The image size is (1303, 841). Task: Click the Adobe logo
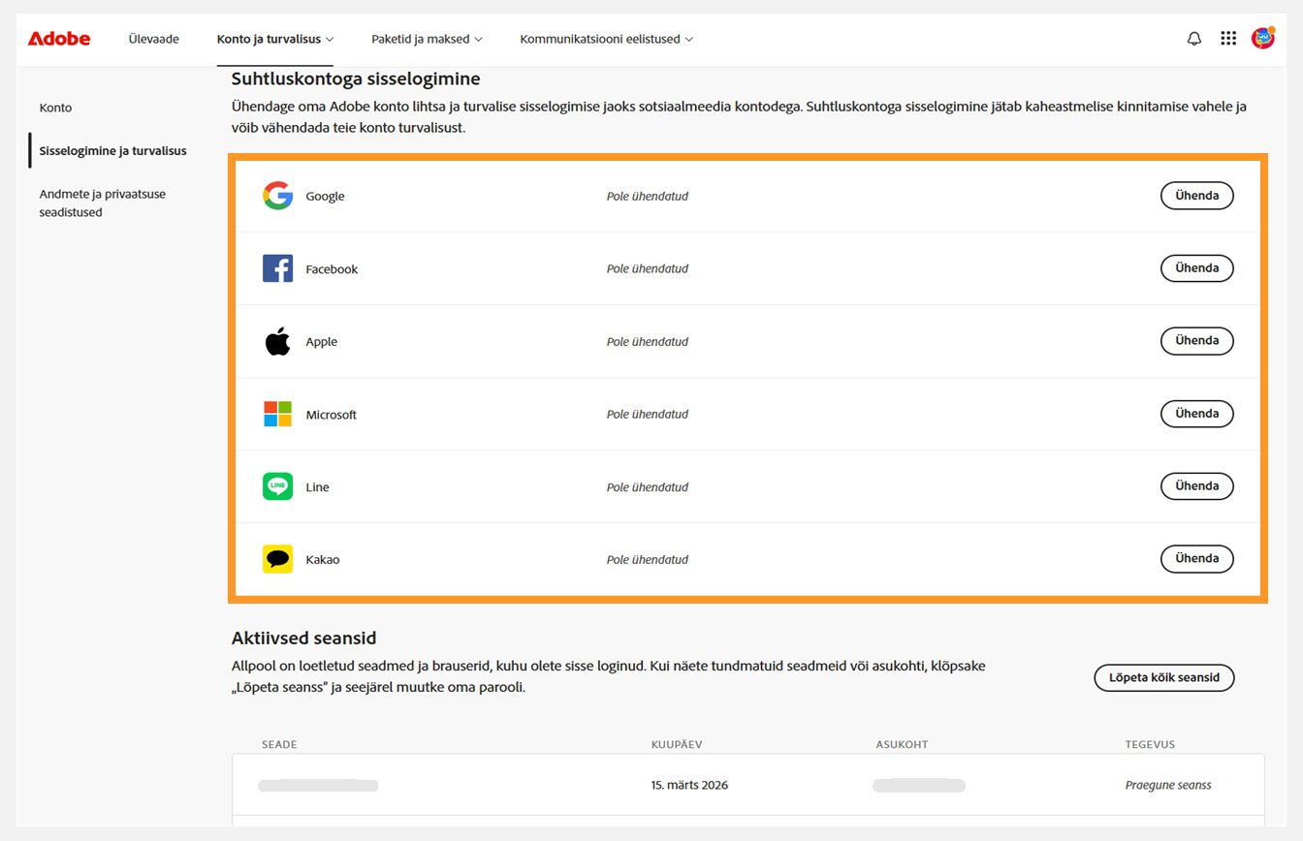(x=59, y=39)
